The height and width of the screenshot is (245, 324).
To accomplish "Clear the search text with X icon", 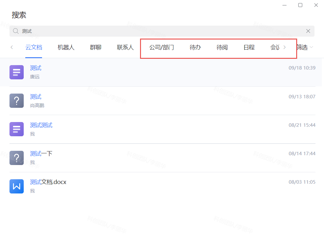I will click(x=308, y=31).
